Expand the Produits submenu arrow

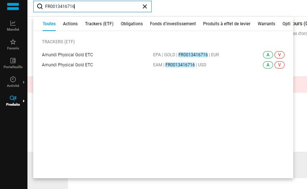[x=24, y=101]
